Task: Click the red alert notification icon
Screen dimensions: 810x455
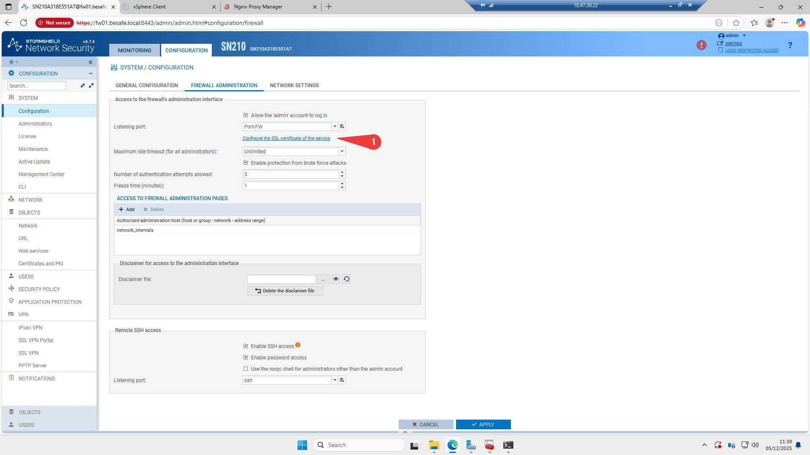Action: [x=701, y=45]
